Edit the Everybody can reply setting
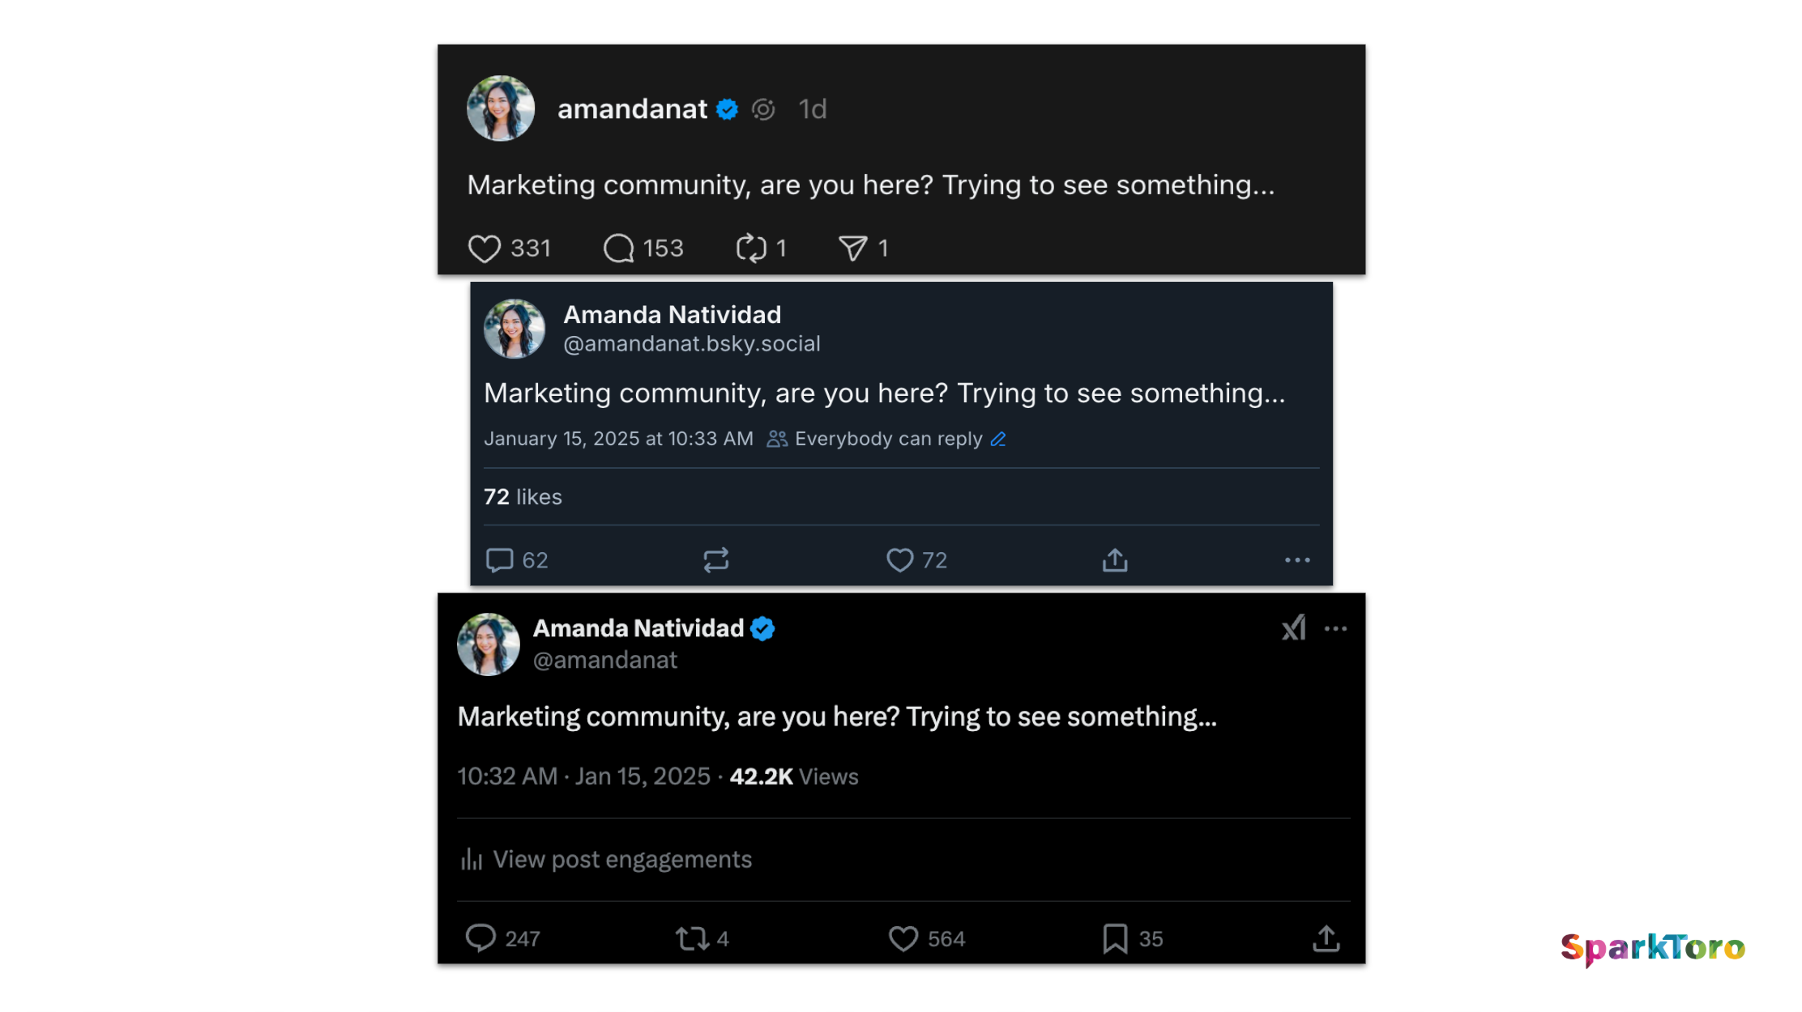The width and height of the screenshot is (1802, 1012). 998,439
